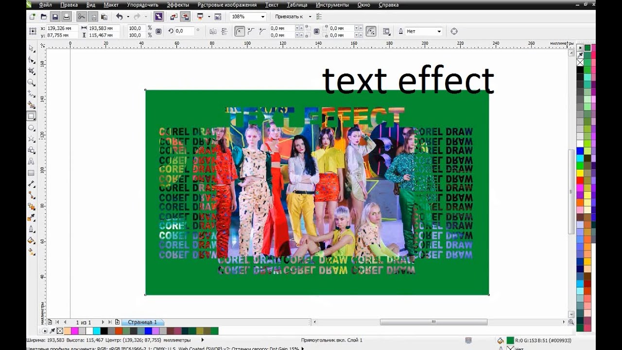
Task: Expand the application launcher dropdown arrow
Action: 209,17
